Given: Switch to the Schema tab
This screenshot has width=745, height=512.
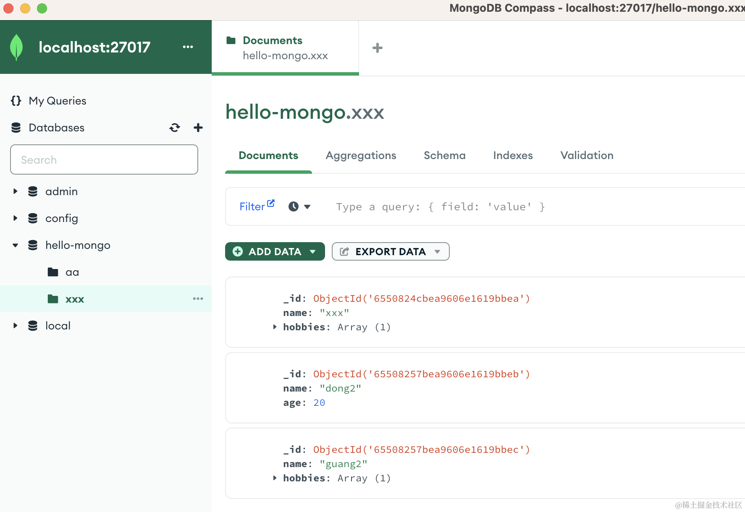Looking at the screenshot, I should click(x=444, y=156).
